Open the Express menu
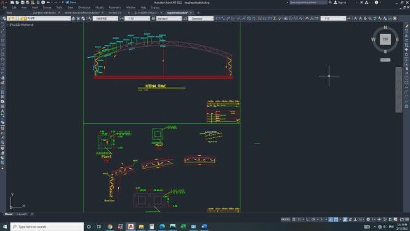 (155, 7)
